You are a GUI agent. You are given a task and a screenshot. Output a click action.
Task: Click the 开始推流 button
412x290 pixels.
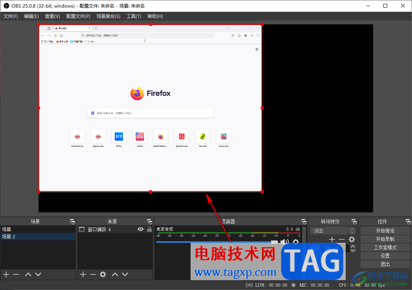pyautogui.click(x=385, y=231)
